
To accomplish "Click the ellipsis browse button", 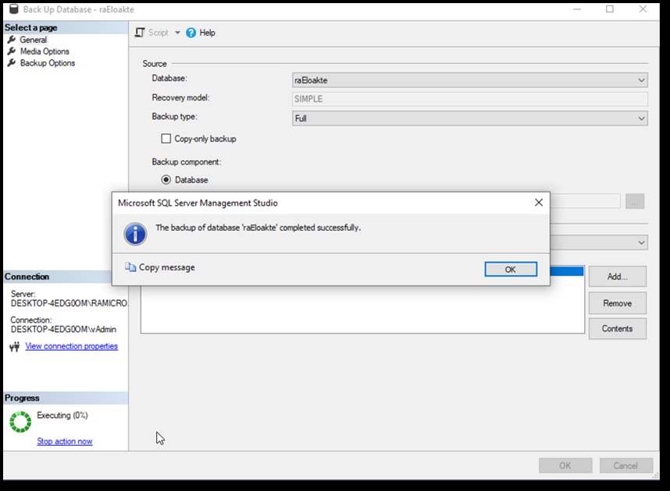I will pos(635,201).
